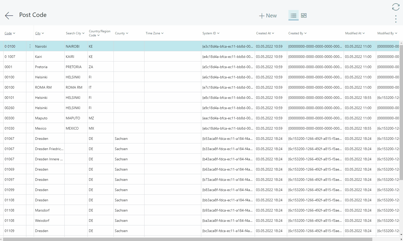Viewport: 403px width, 241px height.
Task: Open the Modified At column menu
Action: 355,33
